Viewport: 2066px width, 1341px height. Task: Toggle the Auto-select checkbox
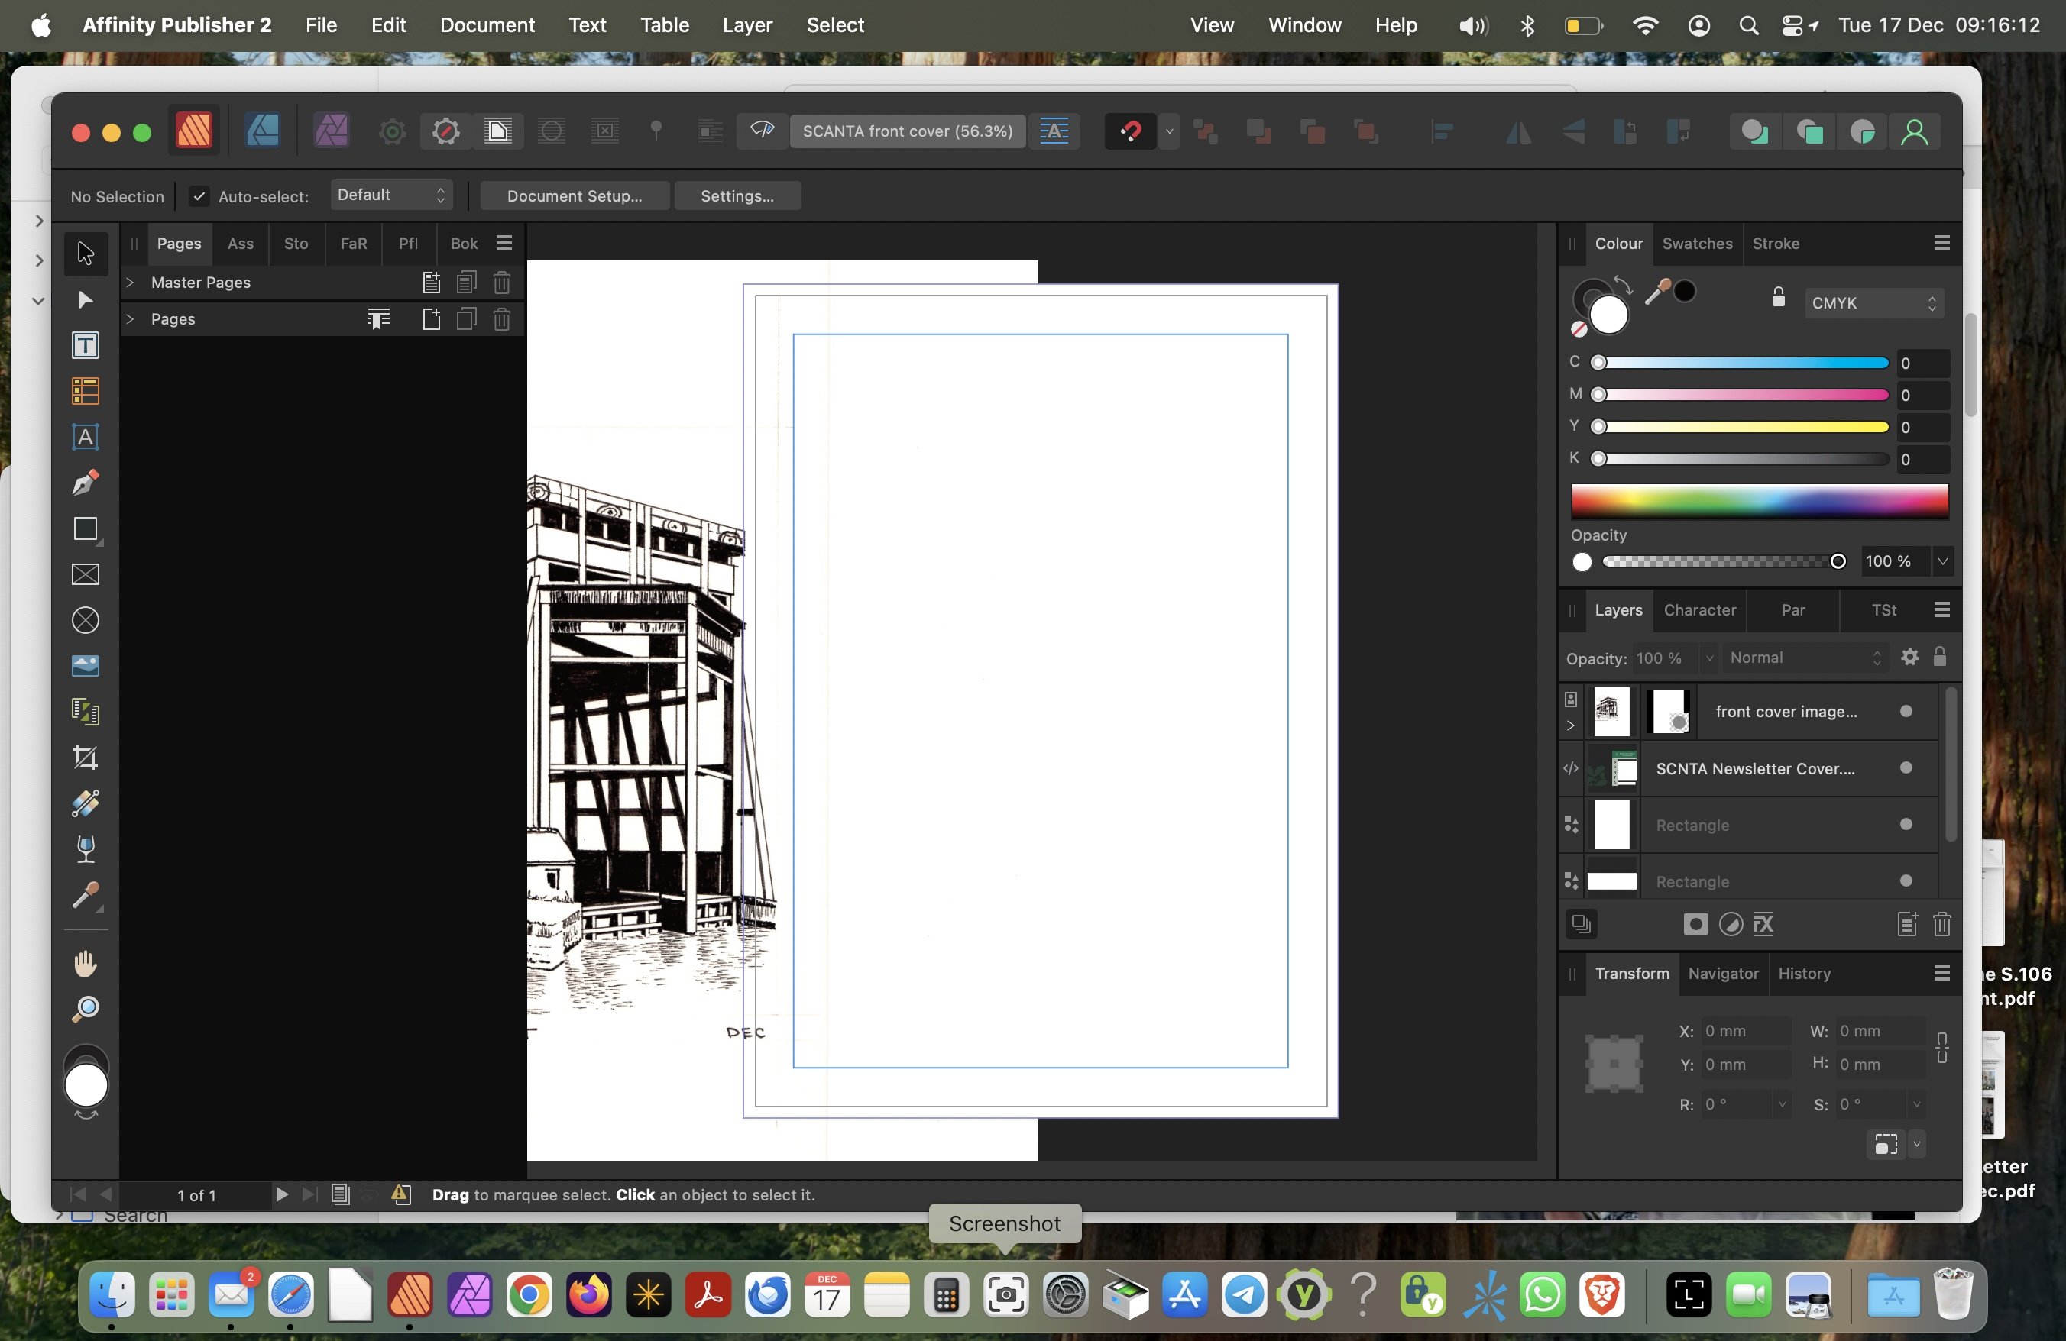(x=199, y=196)
